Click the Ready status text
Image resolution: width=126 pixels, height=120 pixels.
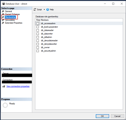click(12, 104)
